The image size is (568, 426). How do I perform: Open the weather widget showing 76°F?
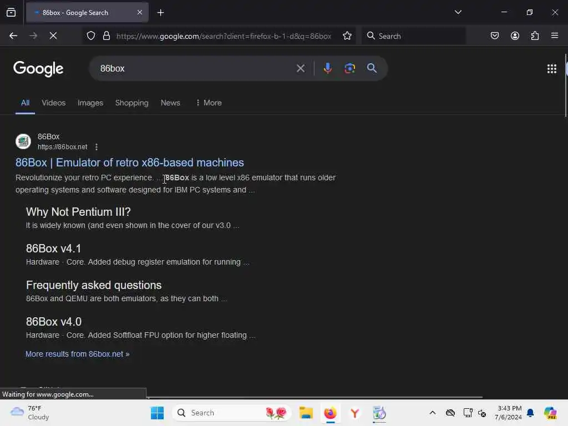pyautogui.click(x=30, y=413)
